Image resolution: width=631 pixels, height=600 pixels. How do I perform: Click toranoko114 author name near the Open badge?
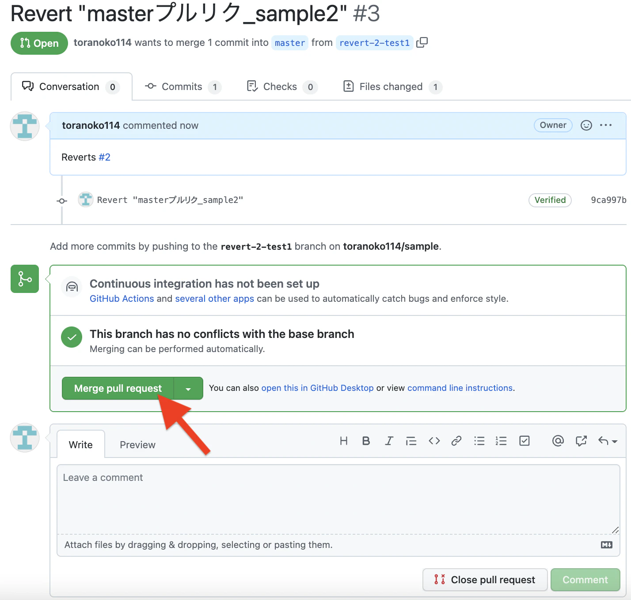(x=103, y=42)
